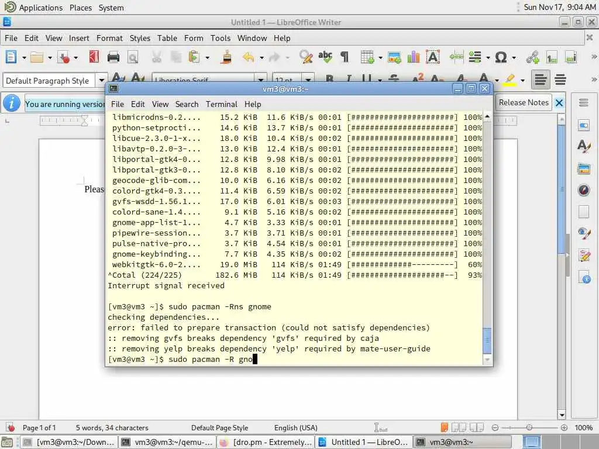The height and width of the screenshot is (449, 599).
Task: Close the infobar with the X button
Action: [x=559, y=103]
